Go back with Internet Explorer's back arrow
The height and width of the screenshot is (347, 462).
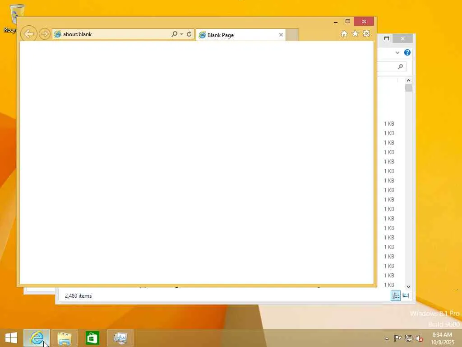coord(29,34)
